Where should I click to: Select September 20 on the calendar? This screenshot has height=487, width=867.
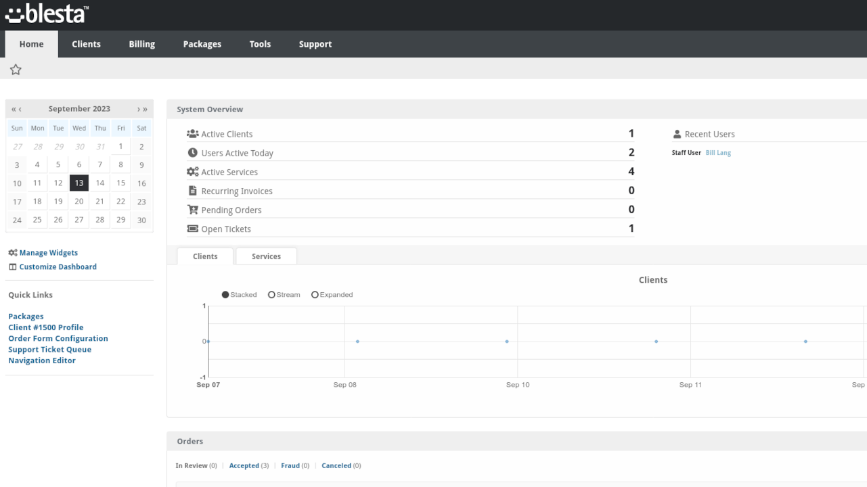[x=79, y=202]
